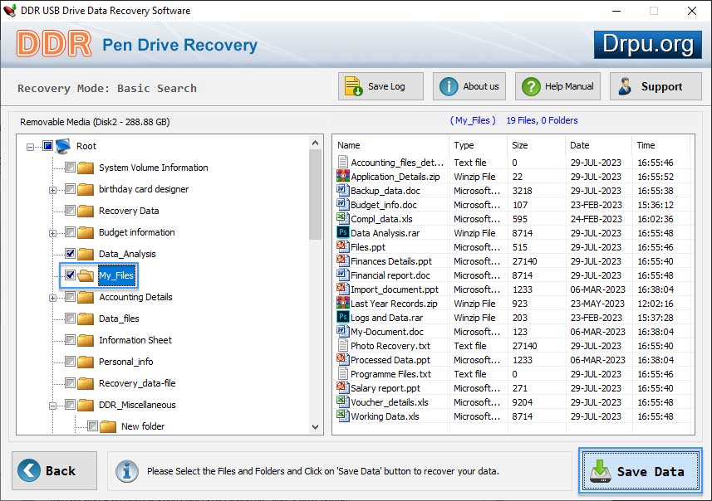712x501 pixels.
Task: Click the My-Document.doc Word icon
Action: 342,331
